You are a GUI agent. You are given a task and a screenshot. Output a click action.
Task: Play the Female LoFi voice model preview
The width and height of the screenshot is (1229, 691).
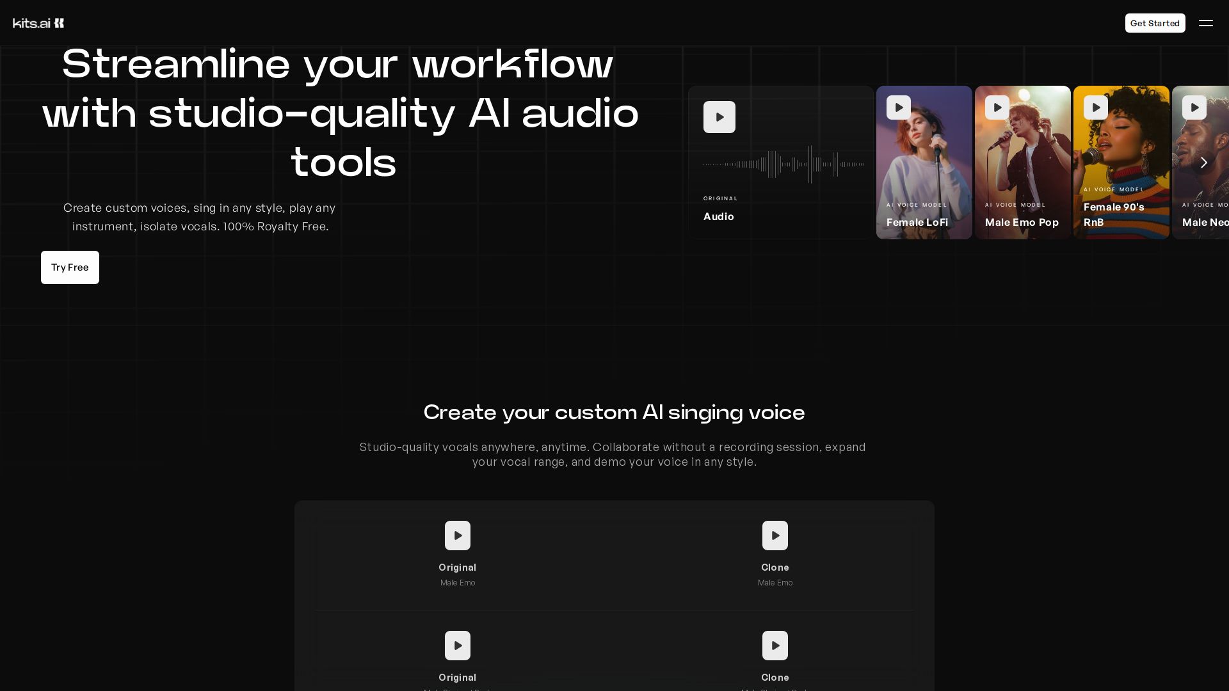click(x=898, y=107)
